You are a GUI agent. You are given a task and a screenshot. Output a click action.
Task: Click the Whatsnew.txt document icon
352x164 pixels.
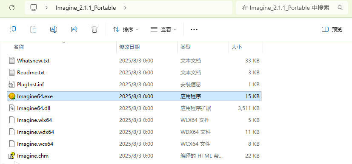11,60
